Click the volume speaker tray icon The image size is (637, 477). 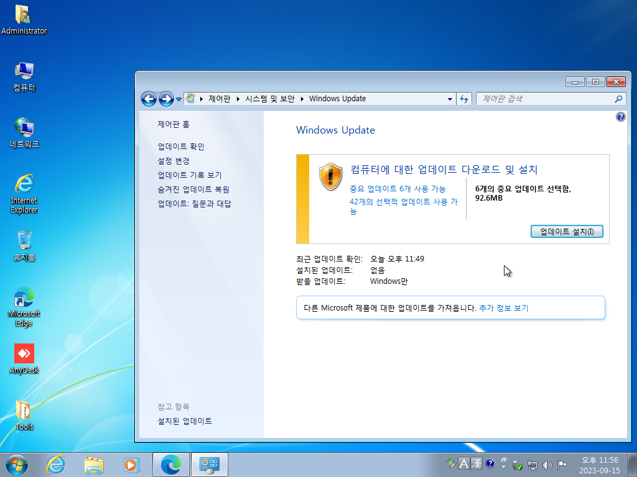tap(547, 465)
